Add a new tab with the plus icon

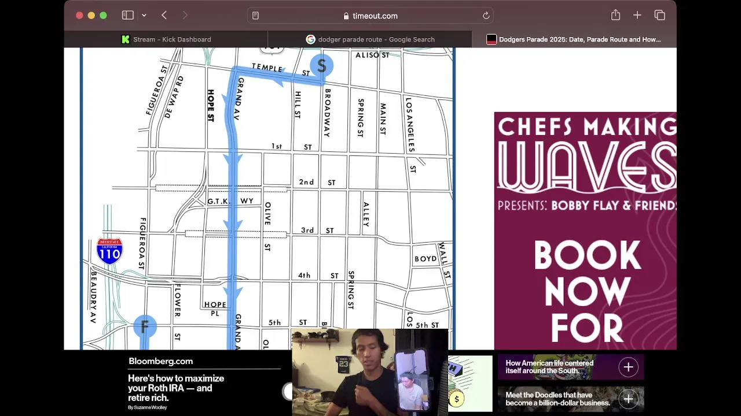pos(637,16)
